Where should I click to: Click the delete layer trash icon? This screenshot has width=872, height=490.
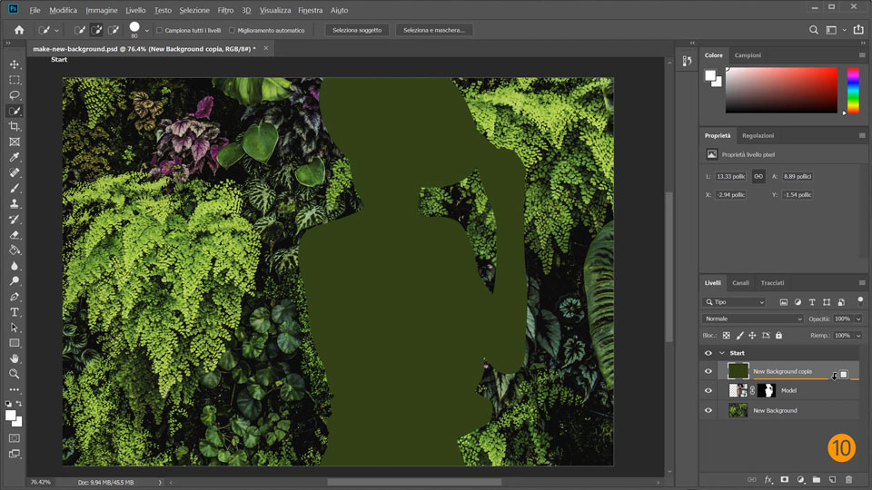pos(848,479)
